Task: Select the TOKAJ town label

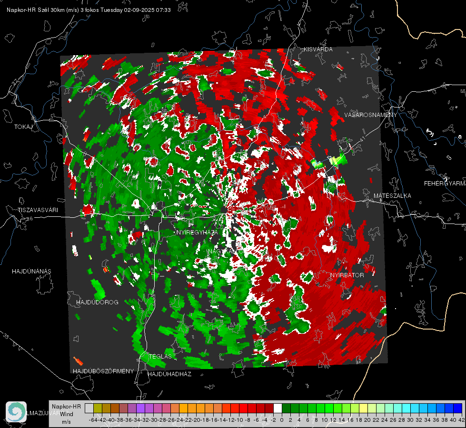Action: click(23, 127)
